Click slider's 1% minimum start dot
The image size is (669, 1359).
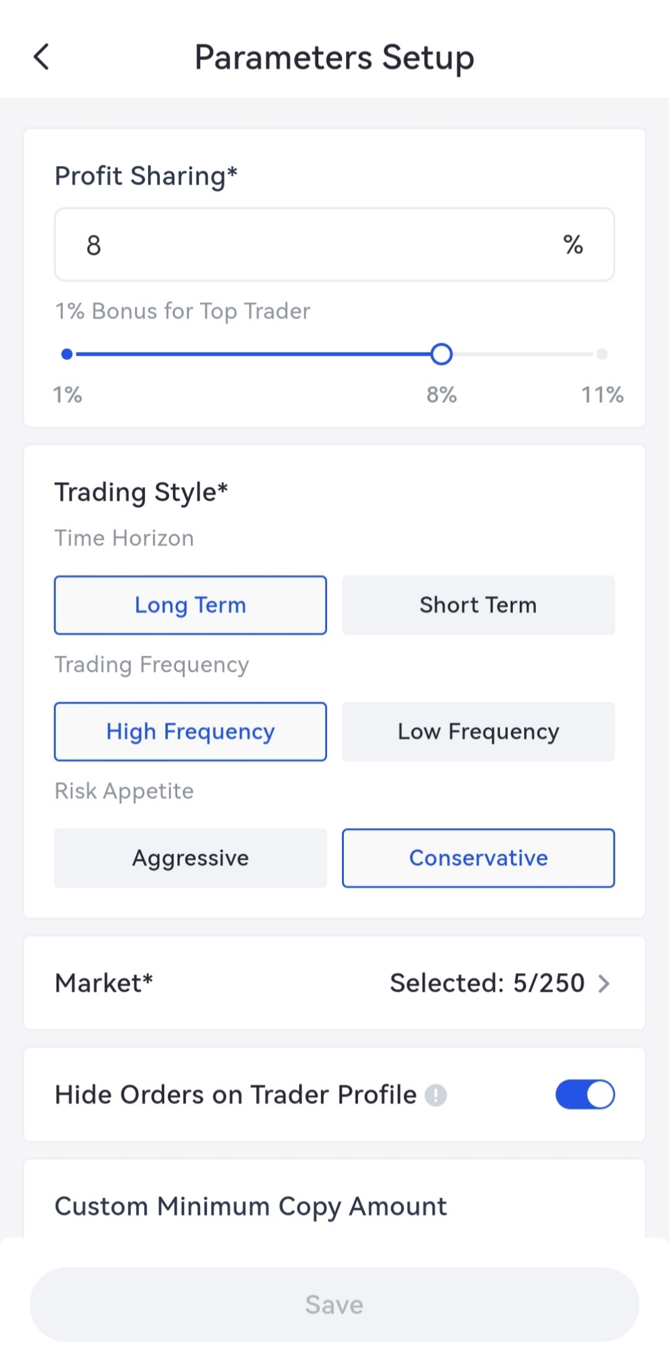pos(67,354)
